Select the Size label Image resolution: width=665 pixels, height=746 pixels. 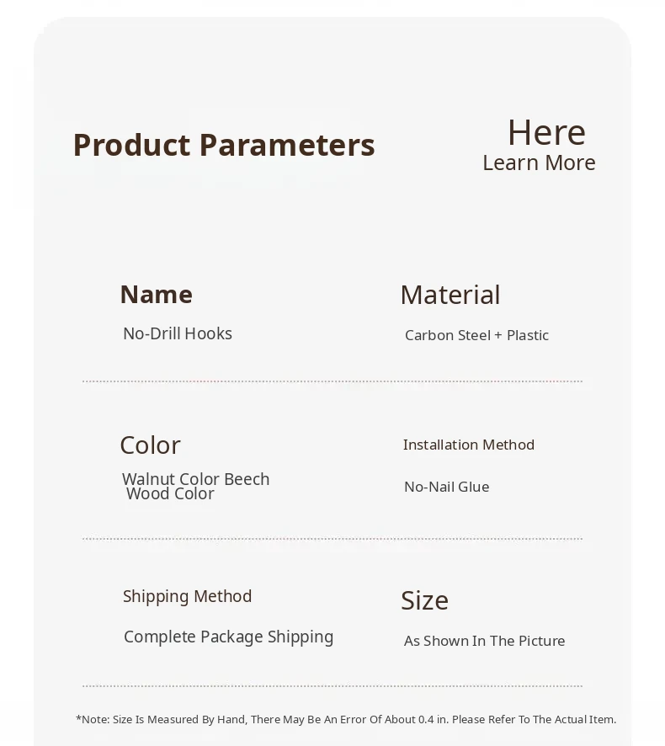(424, 600)
